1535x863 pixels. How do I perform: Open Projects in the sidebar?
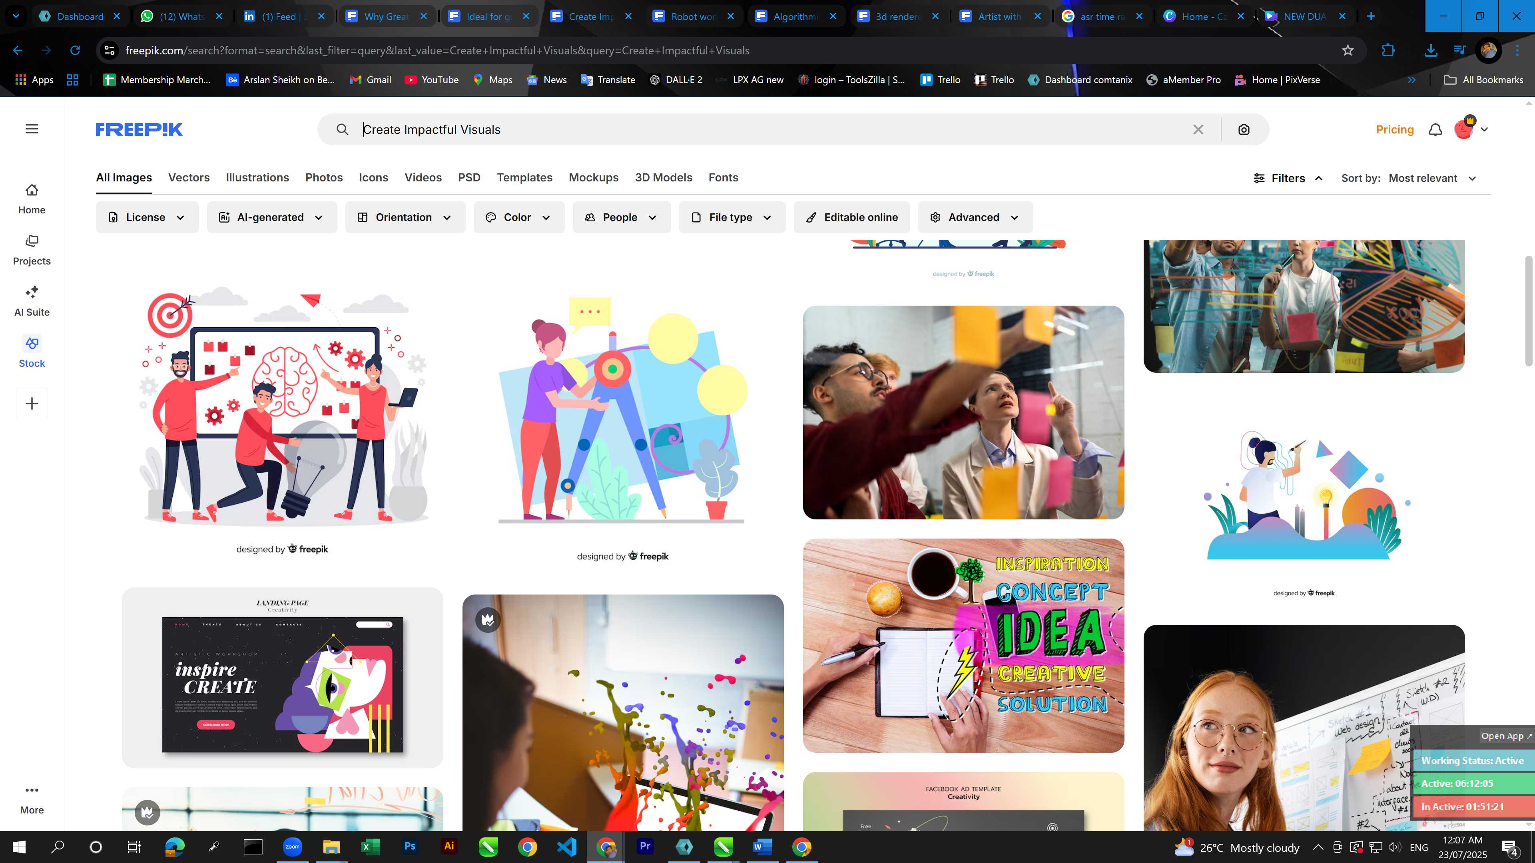click(x=32, y=250)
